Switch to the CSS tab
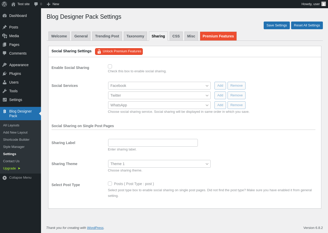328x233 pixels. [176, 36]
